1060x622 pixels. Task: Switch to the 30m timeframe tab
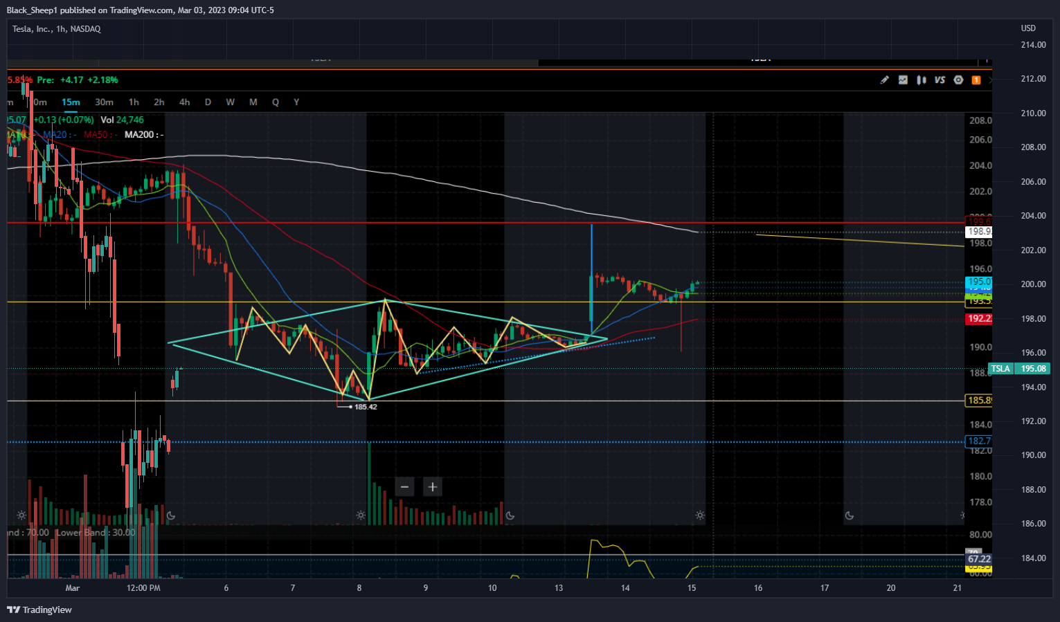105,102
